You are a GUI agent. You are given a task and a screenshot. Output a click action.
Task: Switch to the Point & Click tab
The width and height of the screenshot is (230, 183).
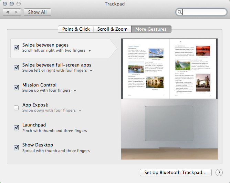[76, 29]
